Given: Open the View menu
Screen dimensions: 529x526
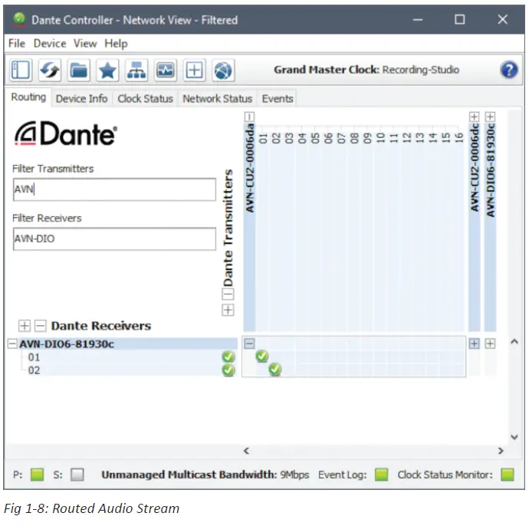Looking at the screenshot, I should (85, 44).
